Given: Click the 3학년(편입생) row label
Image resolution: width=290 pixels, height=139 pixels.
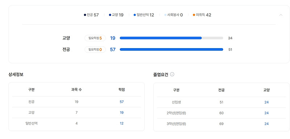Looking at the screenshot, I should [x=176, y=124].
